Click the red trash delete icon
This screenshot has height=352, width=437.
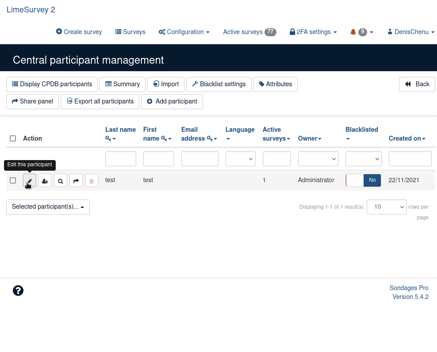click(x=92, y=181)
